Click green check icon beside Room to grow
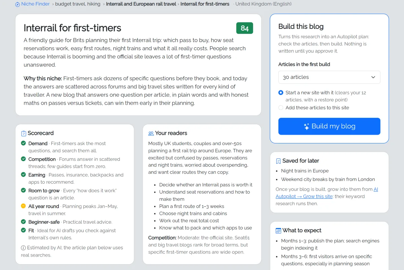The height and width of the screenshot is (270, 404). (23, 190)
